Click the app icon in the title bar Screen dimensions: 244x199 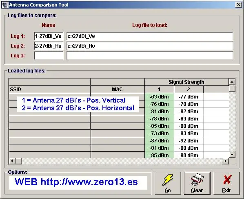(x=5, y=5)
